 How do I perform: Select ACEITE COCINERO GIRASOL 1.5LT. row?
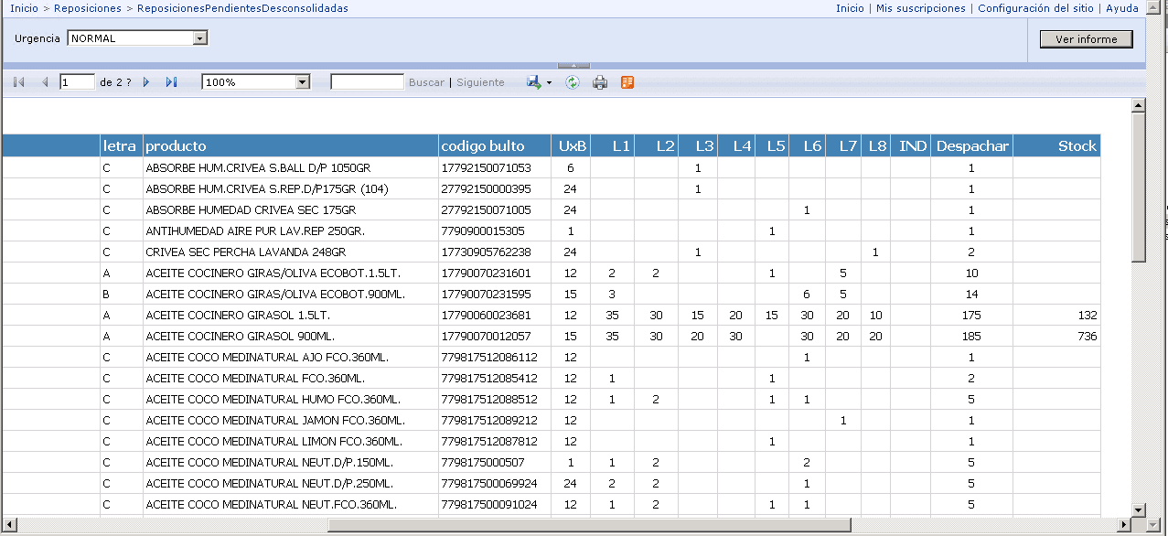551,316
